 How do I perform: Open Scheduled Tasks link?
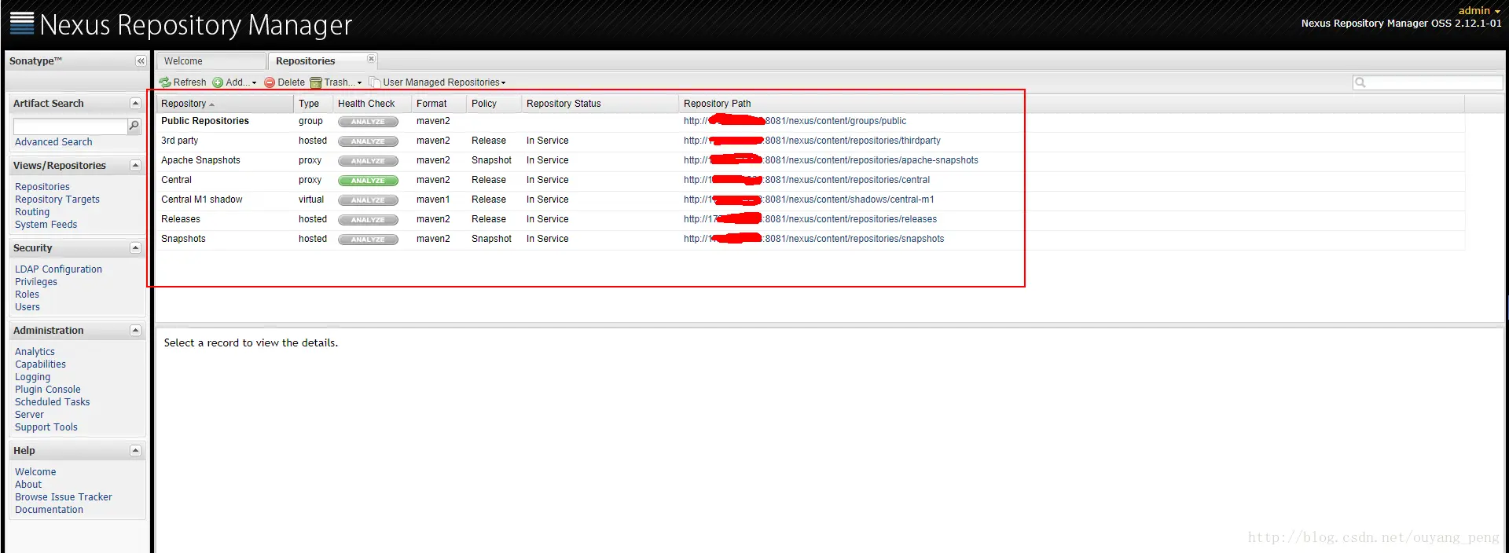pos(53,402)
